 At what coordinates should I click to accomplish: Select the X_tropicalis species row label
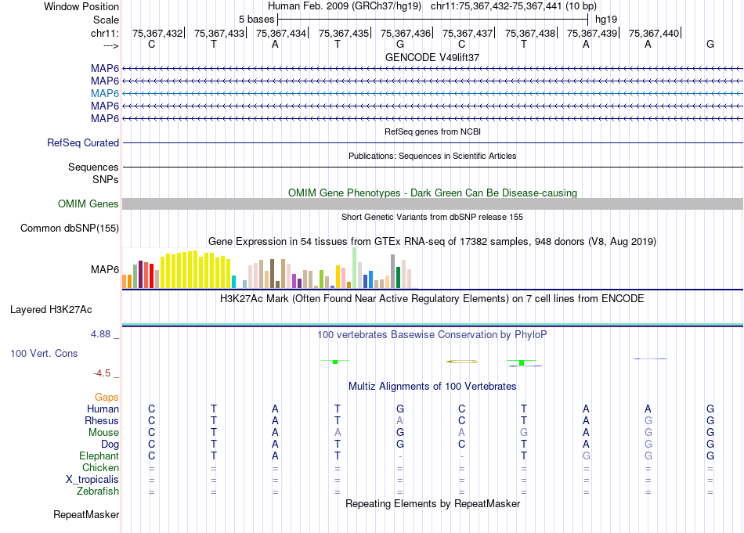pyautogui.click(x=92, y=480)
